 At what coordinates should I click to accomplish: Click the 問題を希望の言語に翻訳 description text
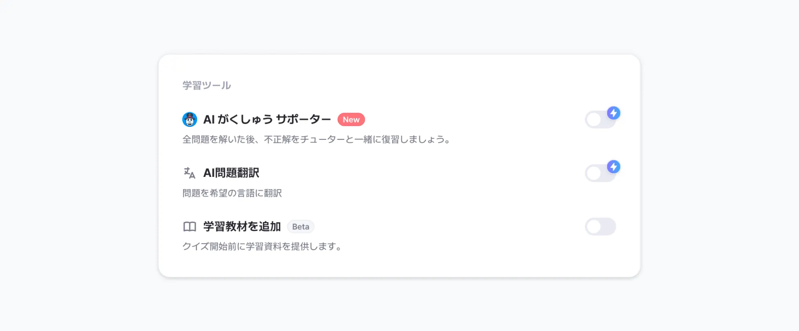(232, 193)
